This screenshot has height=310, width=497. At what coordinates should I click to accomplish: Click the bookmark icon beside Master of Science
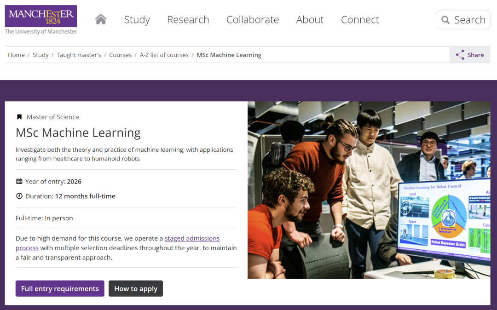19,117
